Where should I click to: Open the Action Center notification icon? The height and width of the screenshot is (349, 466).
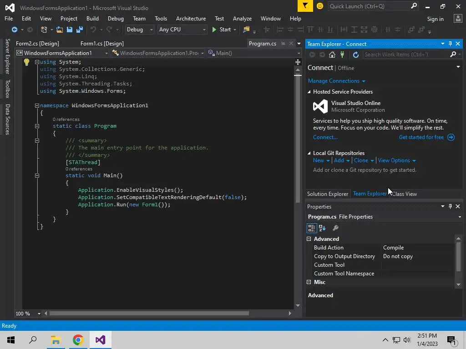(x=452, y=340)
